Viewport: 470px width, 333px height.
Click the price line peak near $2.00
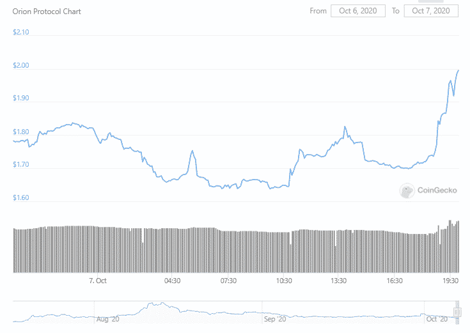pos(458,70)
